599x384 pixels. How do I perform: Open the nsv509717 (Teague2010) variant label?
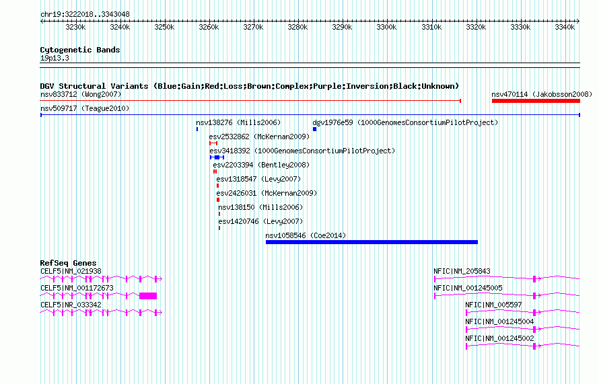coord(85,108)
